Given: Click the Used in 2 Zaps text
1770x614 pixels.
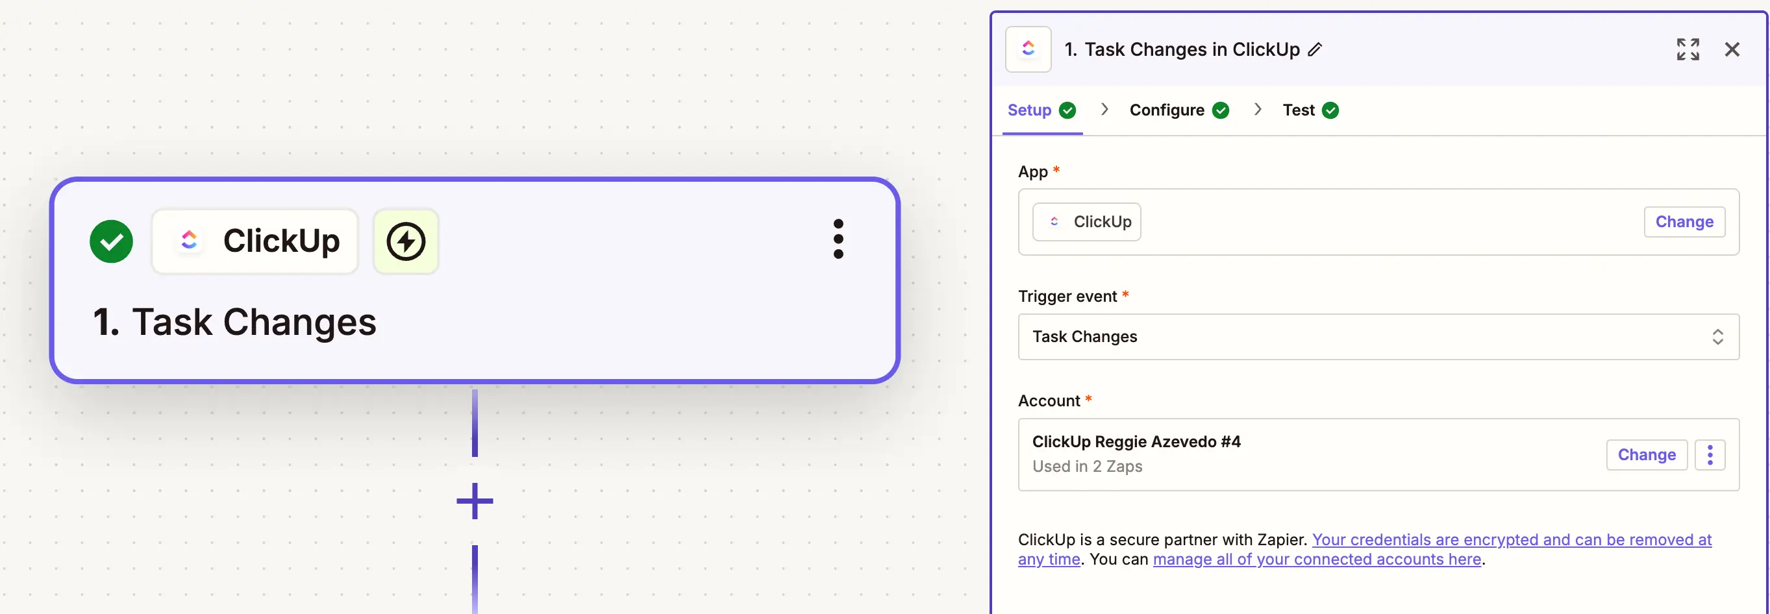Looking at the screenshot, I should tap(1087, 466).
